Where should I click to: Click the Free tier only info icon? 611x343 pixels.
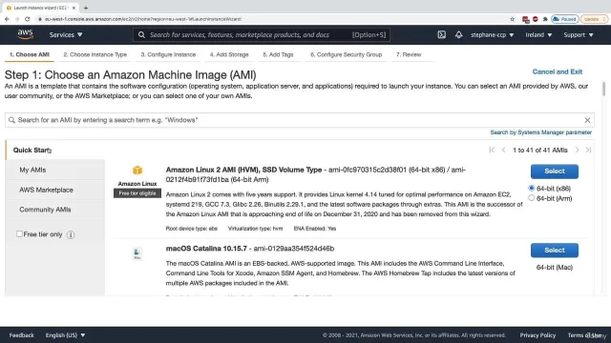(x=71, y=234)
